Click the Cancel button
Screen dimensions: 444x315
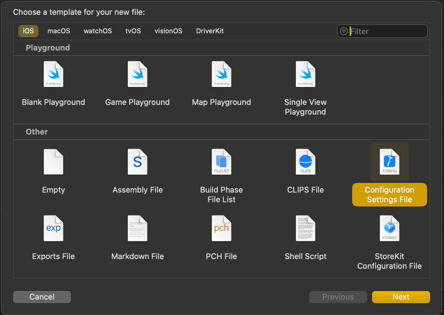pos(42,297)
